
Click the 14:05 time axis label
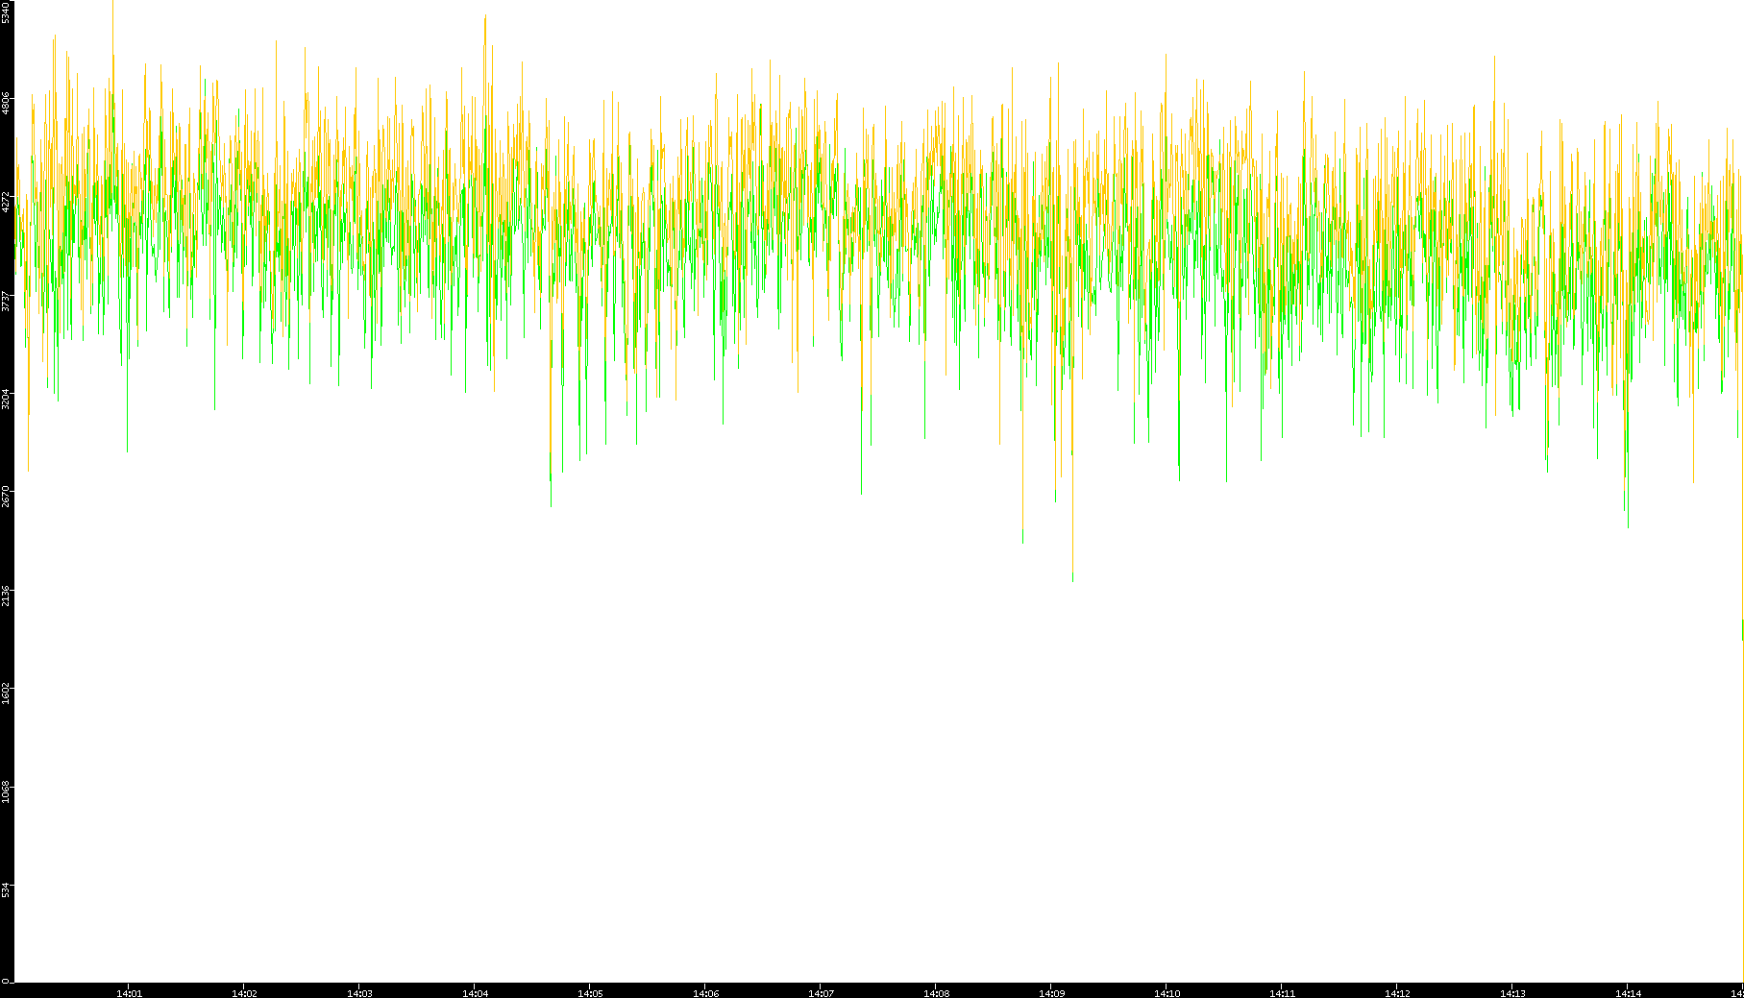click(590, 993)
